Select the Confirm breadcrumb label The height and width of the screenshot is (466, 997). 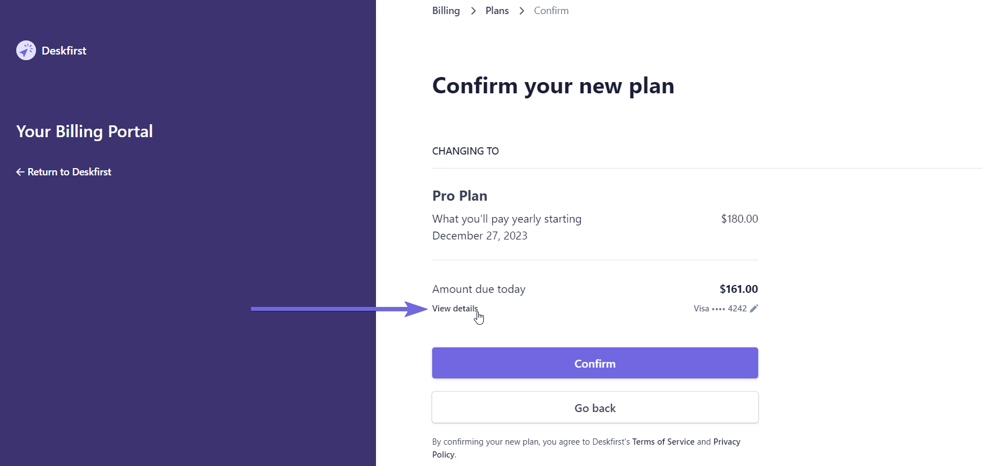[x=551, y=11]
